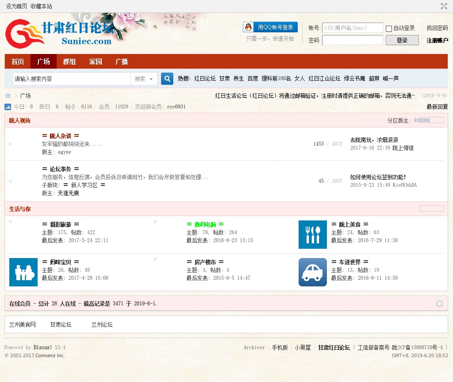Open the 群组 navigation tab
Viewport: 453px width, 382px height.
(69, 62)
